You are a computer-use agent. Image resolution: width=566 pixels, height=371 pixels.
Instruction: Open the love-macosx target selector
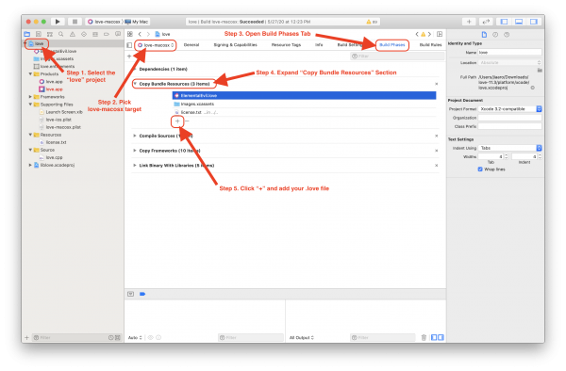coord(156,45)
